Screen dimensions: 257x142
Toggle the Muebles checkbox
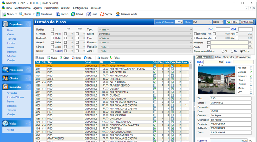(x=52, y=29)
